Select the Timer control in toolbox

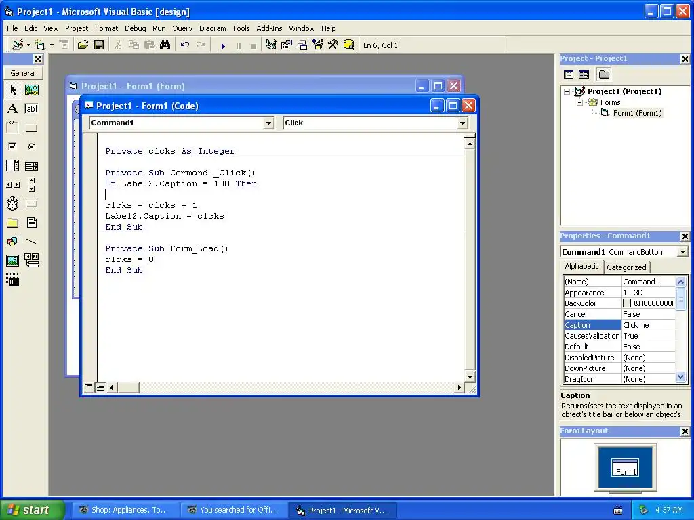click(13, 203)
